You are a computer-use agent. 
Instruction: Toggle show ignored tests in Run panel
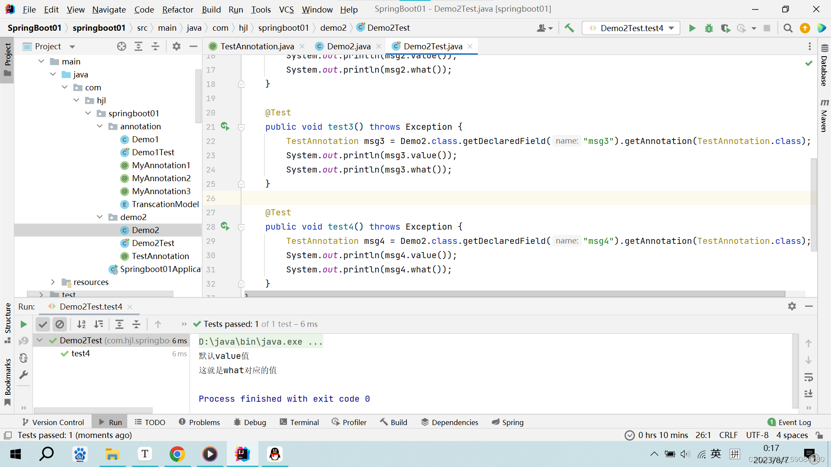coord(59,324)
